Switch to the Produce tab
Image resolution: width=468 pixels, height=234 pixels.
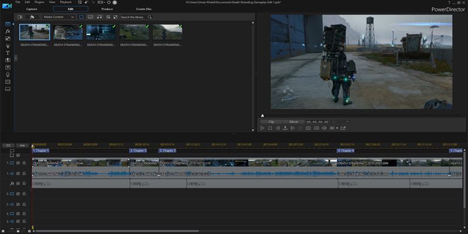[107, 9]
